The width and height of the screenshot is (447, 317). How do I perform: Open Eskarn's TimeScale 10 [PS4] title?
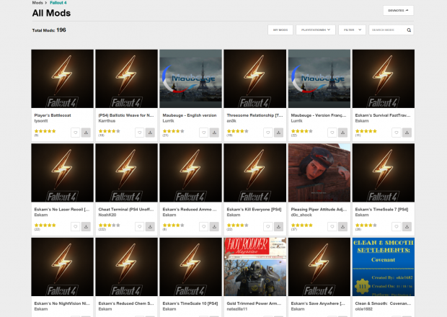pos(190,303)
